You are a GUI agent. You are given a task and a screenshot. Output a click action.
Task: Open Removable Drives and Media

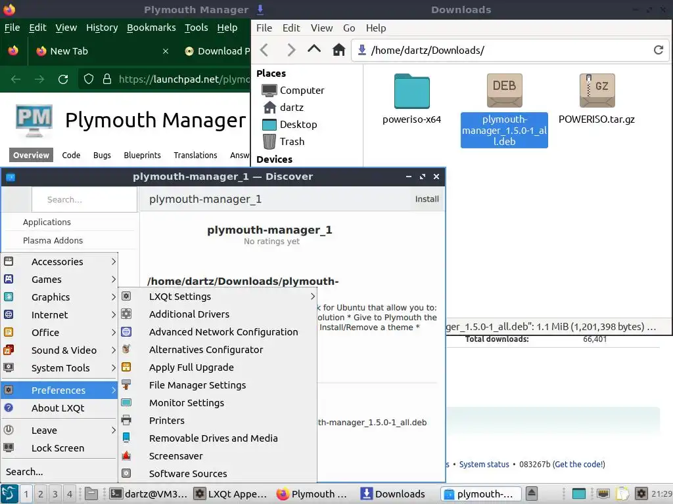pos(218,438)
